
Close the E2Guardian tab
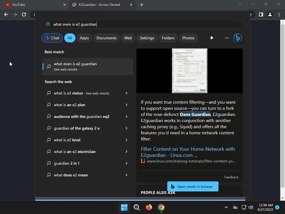pyautogui.click(x=131, y=5)
